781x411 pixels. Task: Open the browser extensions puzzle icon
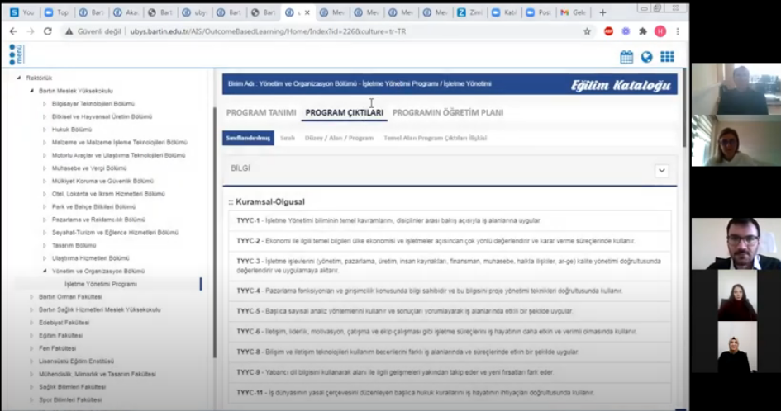643,31
